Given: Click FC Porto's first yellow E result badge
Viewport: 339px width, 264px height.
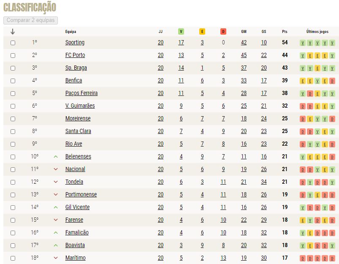Looking at the screenshot, I should (x=310, y=56).
